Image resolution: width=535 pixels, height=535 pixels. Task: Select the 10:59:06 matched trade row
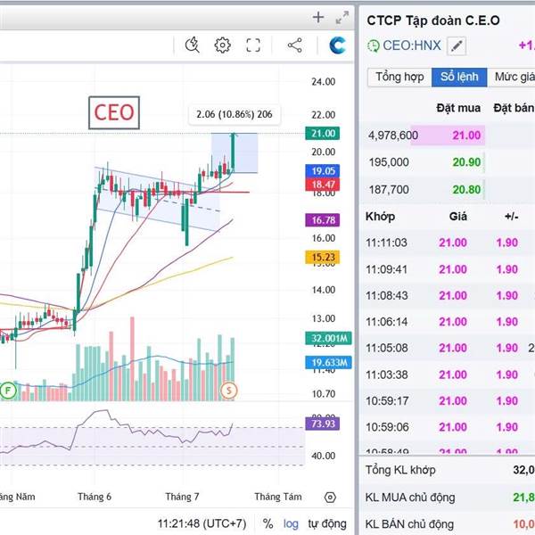click(x=447, y=427)
